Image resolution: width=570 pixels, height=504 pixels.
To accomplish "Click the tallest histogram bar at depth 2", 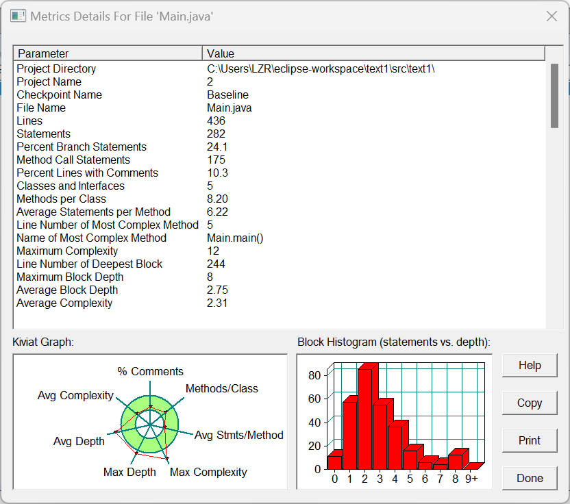I will pyautogui.click(x=365, y=418).
